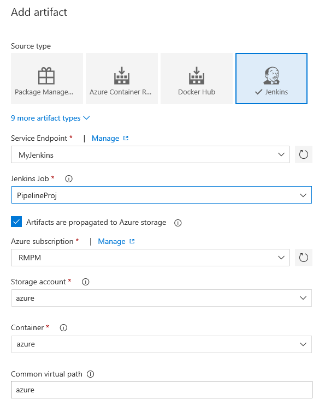Screen dimensions: 325x406
Task: Show info tooltip for Common virtual path
Action: [x=91, y=374]
